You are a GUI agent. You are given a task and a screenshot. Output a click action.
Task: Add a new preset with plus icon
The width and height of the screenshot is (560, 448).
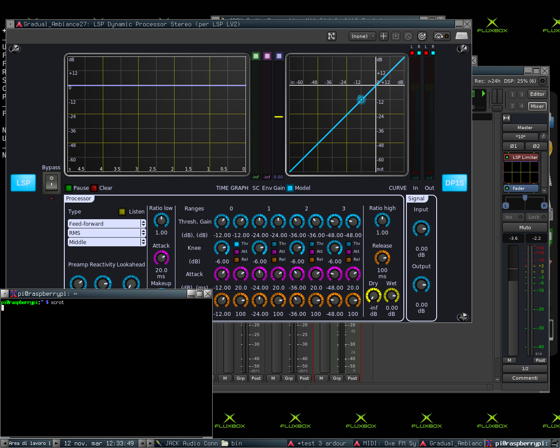click(x=383, y=36)
